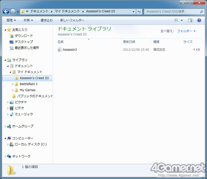Click the 構成設定 type cell
Image resolution: width=207 pixels, height=179 pixels.
coord(159,50)
